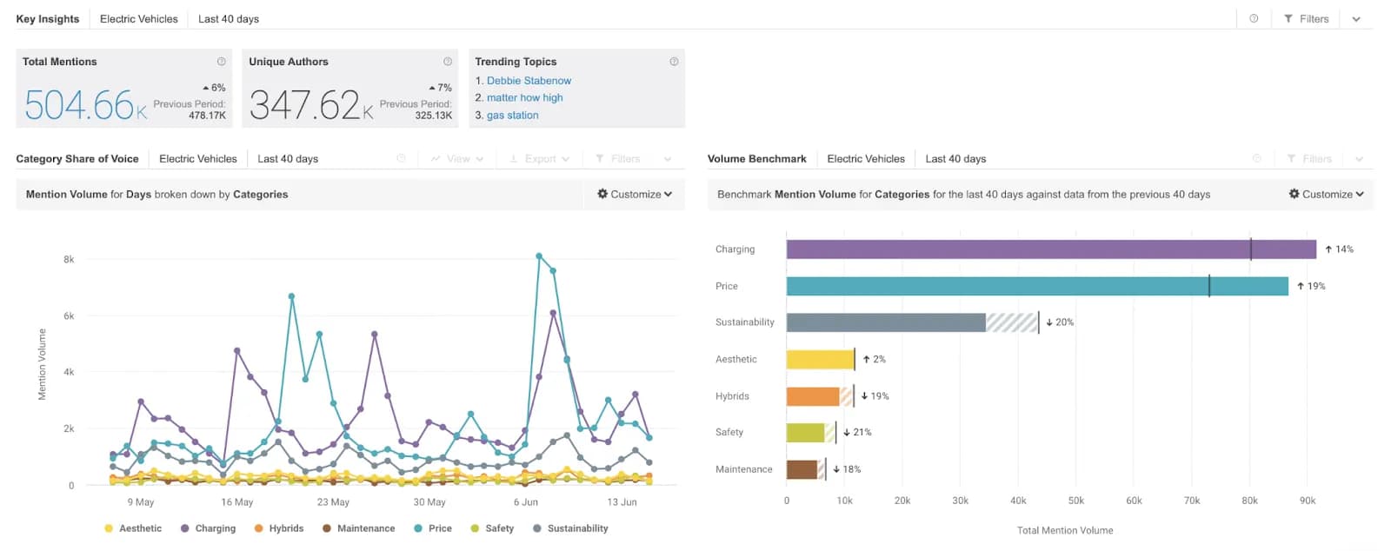
Task: Open Filters in the Key Insights header
Action: 1307,18
